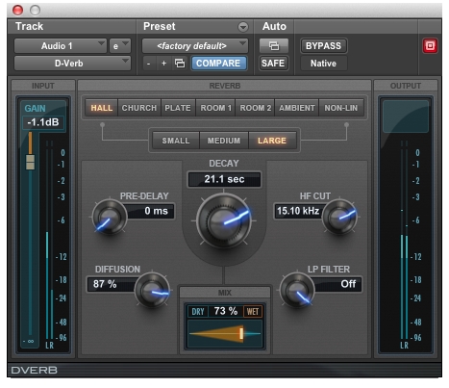Select the HALL reverb algorithm

(102, 108)
